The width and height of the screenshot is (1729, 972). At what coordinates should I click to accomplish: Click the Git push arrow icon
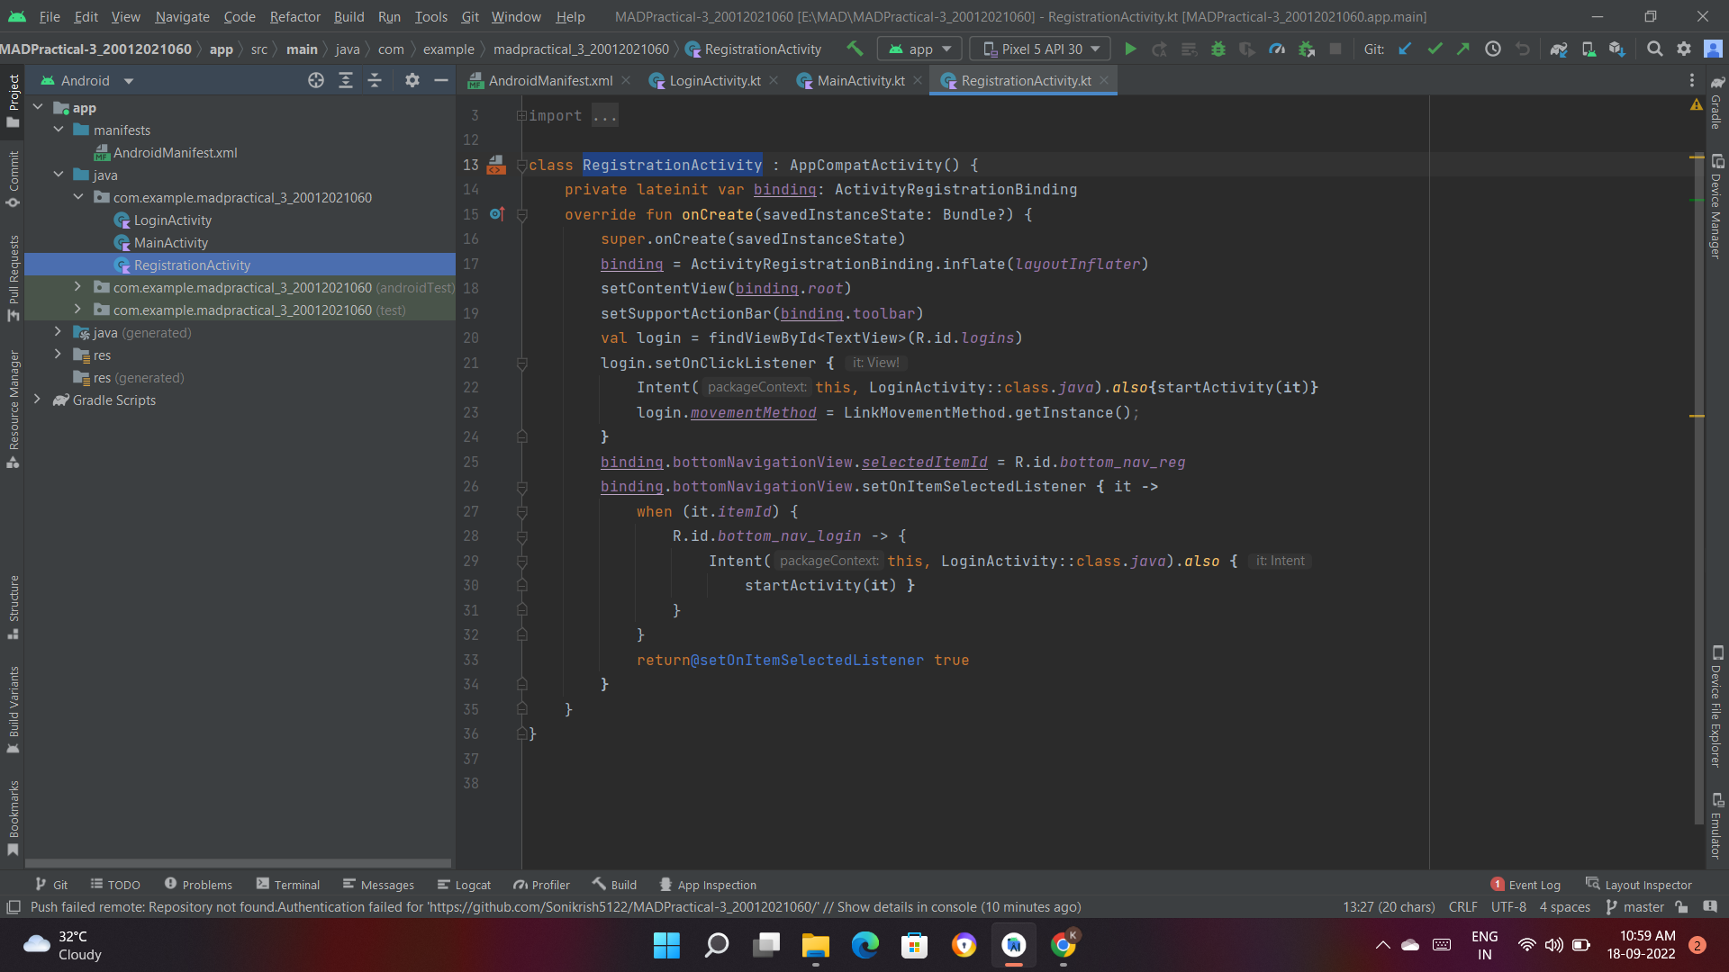[x=1463, y=49]
